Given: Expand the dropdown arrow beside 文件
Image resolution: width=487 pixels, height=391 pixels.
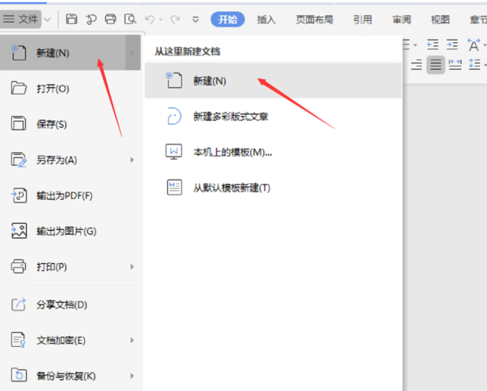Looking at the screenshot, I should tap(47, 20).
